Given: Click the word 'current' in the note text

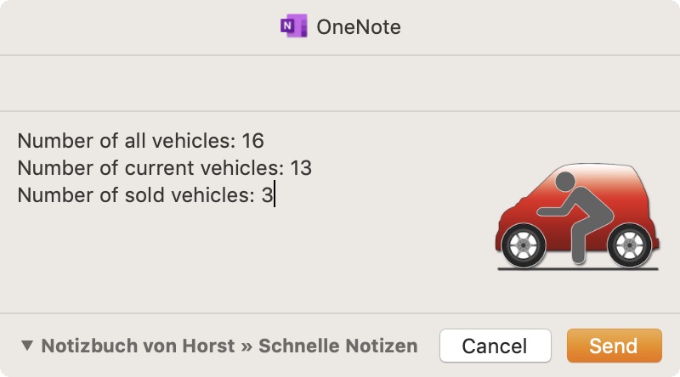Looking at the screenshot, I should 159,168.
